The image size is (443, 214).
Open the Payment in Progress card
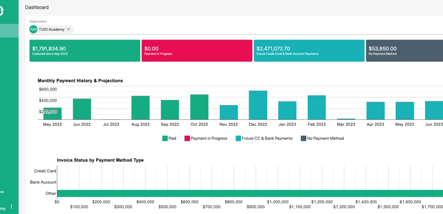[x=197, y=51]
